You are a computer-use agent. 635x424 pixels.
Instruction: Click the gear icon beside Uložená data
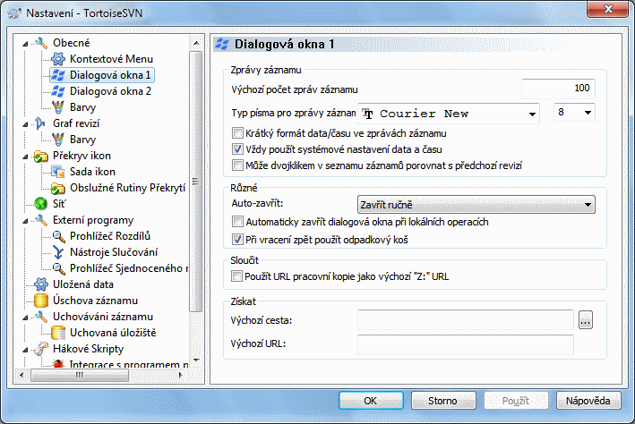pyautogui.click(x=41, y=284)
